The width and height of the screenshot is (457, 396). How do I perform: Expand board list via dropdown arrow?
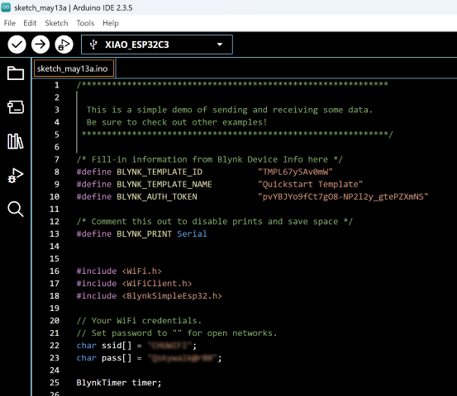[220, 45]
